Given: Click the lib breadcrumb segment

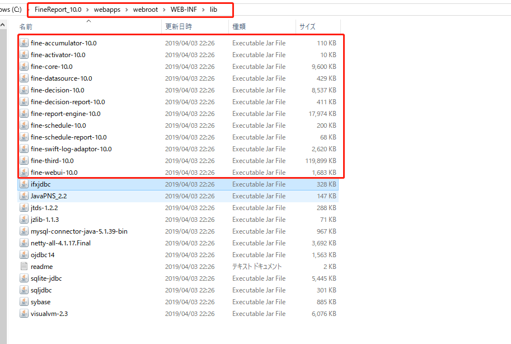Looking at the screenshot, I should click(x=213, y=10).
